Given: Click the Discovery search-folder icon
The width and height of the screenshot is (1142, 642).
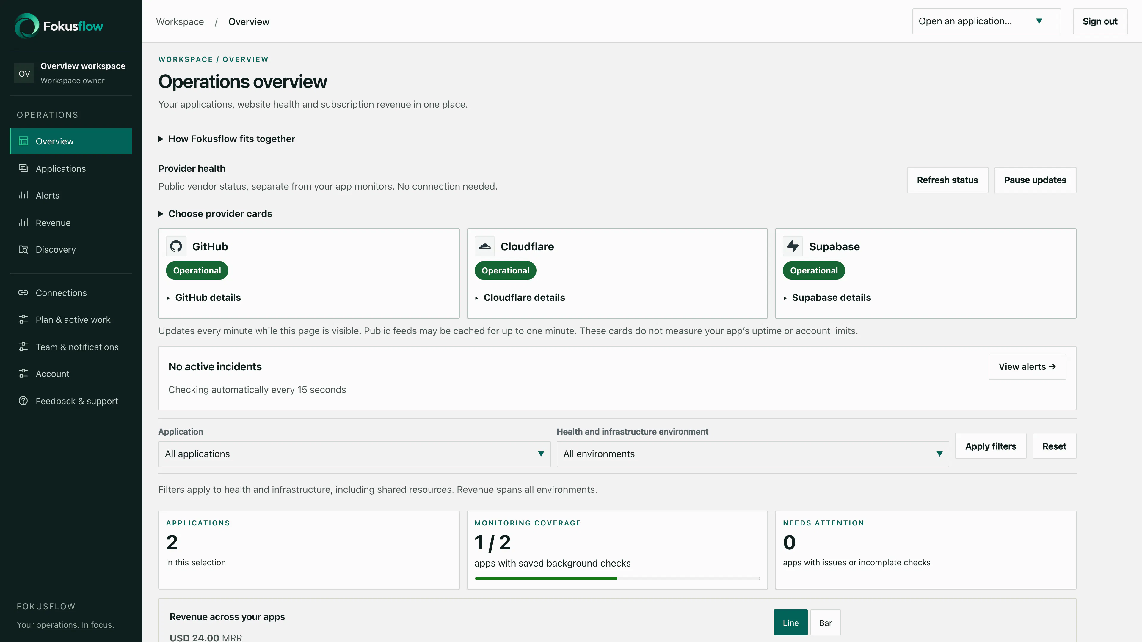Looking at the screenshot, I should pos(23,249).
